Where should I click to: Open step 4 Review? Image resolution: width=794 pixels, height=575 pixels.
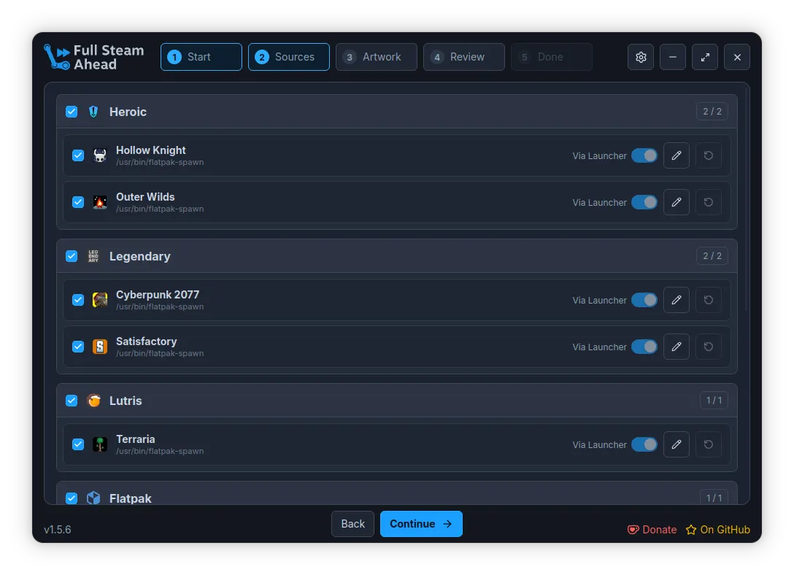click(464, 57)
